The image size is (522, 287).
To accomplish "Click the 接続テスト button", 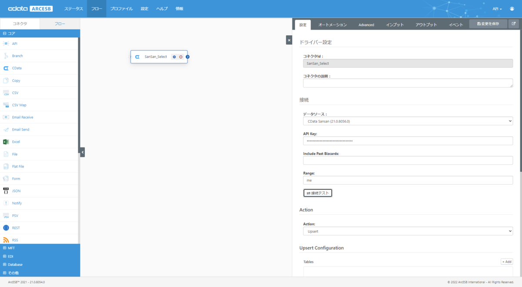I will (x=318, y=193).
